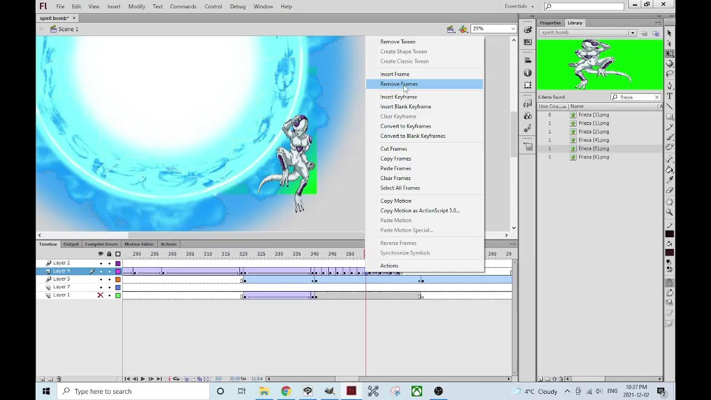Toggle visibility dot for Layer 3
This screenshot has height=400, width=711.
[101, 279]
